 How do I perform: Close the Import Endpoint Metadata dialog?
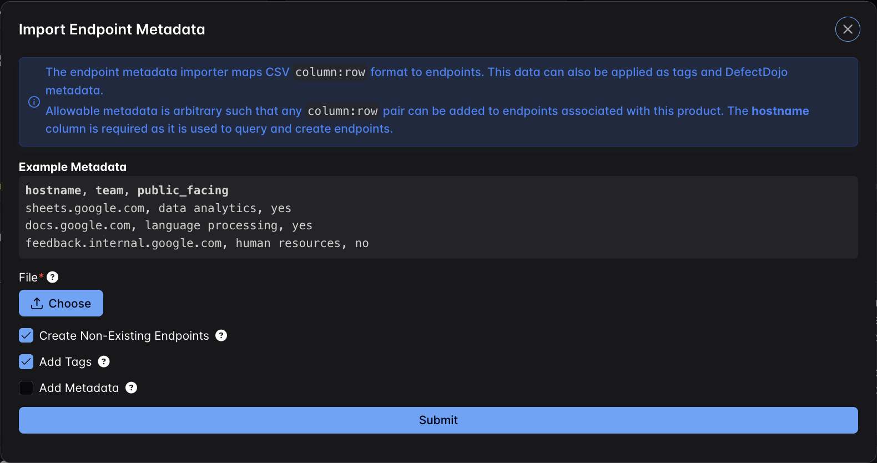point(848,29)
